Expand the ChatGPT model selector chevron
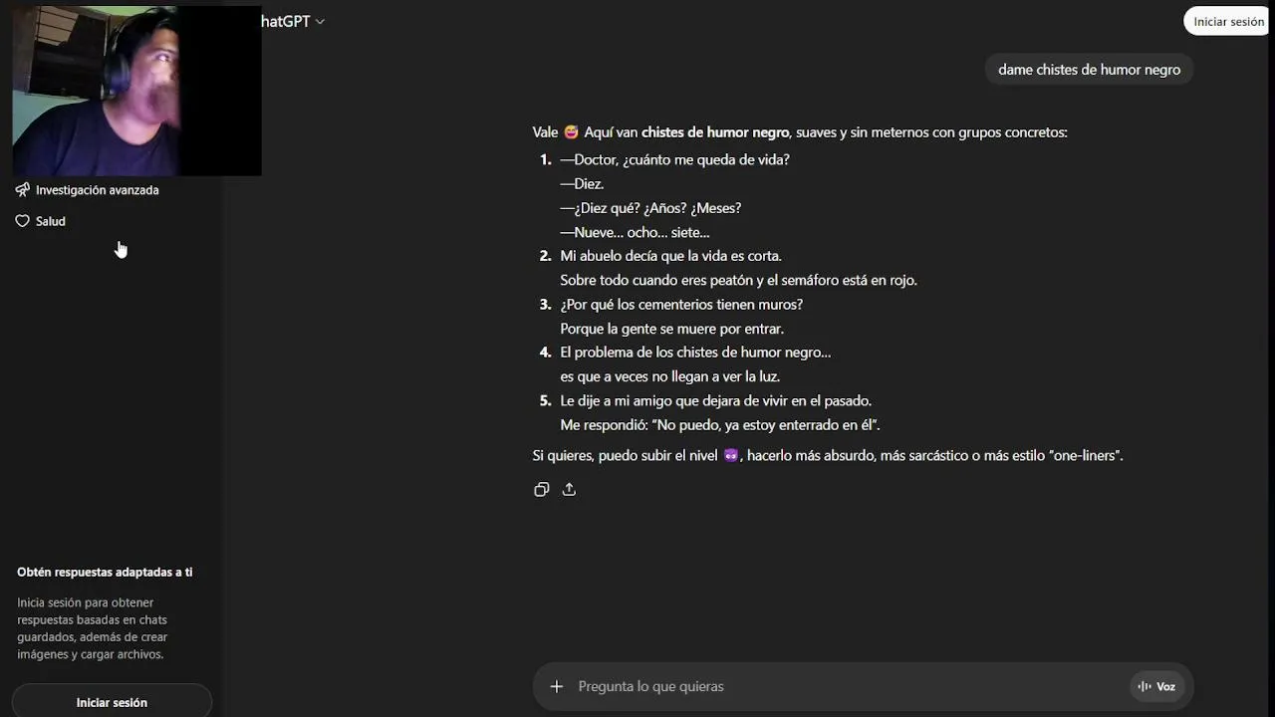 tap(320, 22)
